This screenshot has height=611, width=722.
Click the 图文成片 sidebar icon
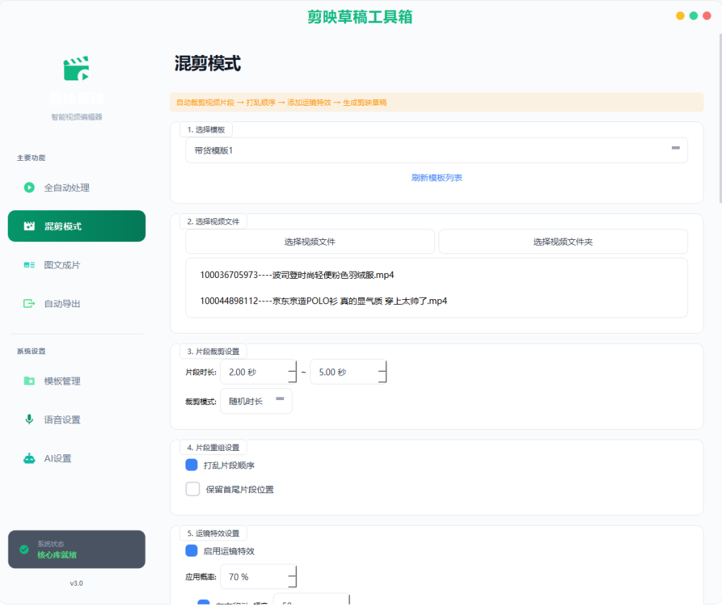(29, 265)
